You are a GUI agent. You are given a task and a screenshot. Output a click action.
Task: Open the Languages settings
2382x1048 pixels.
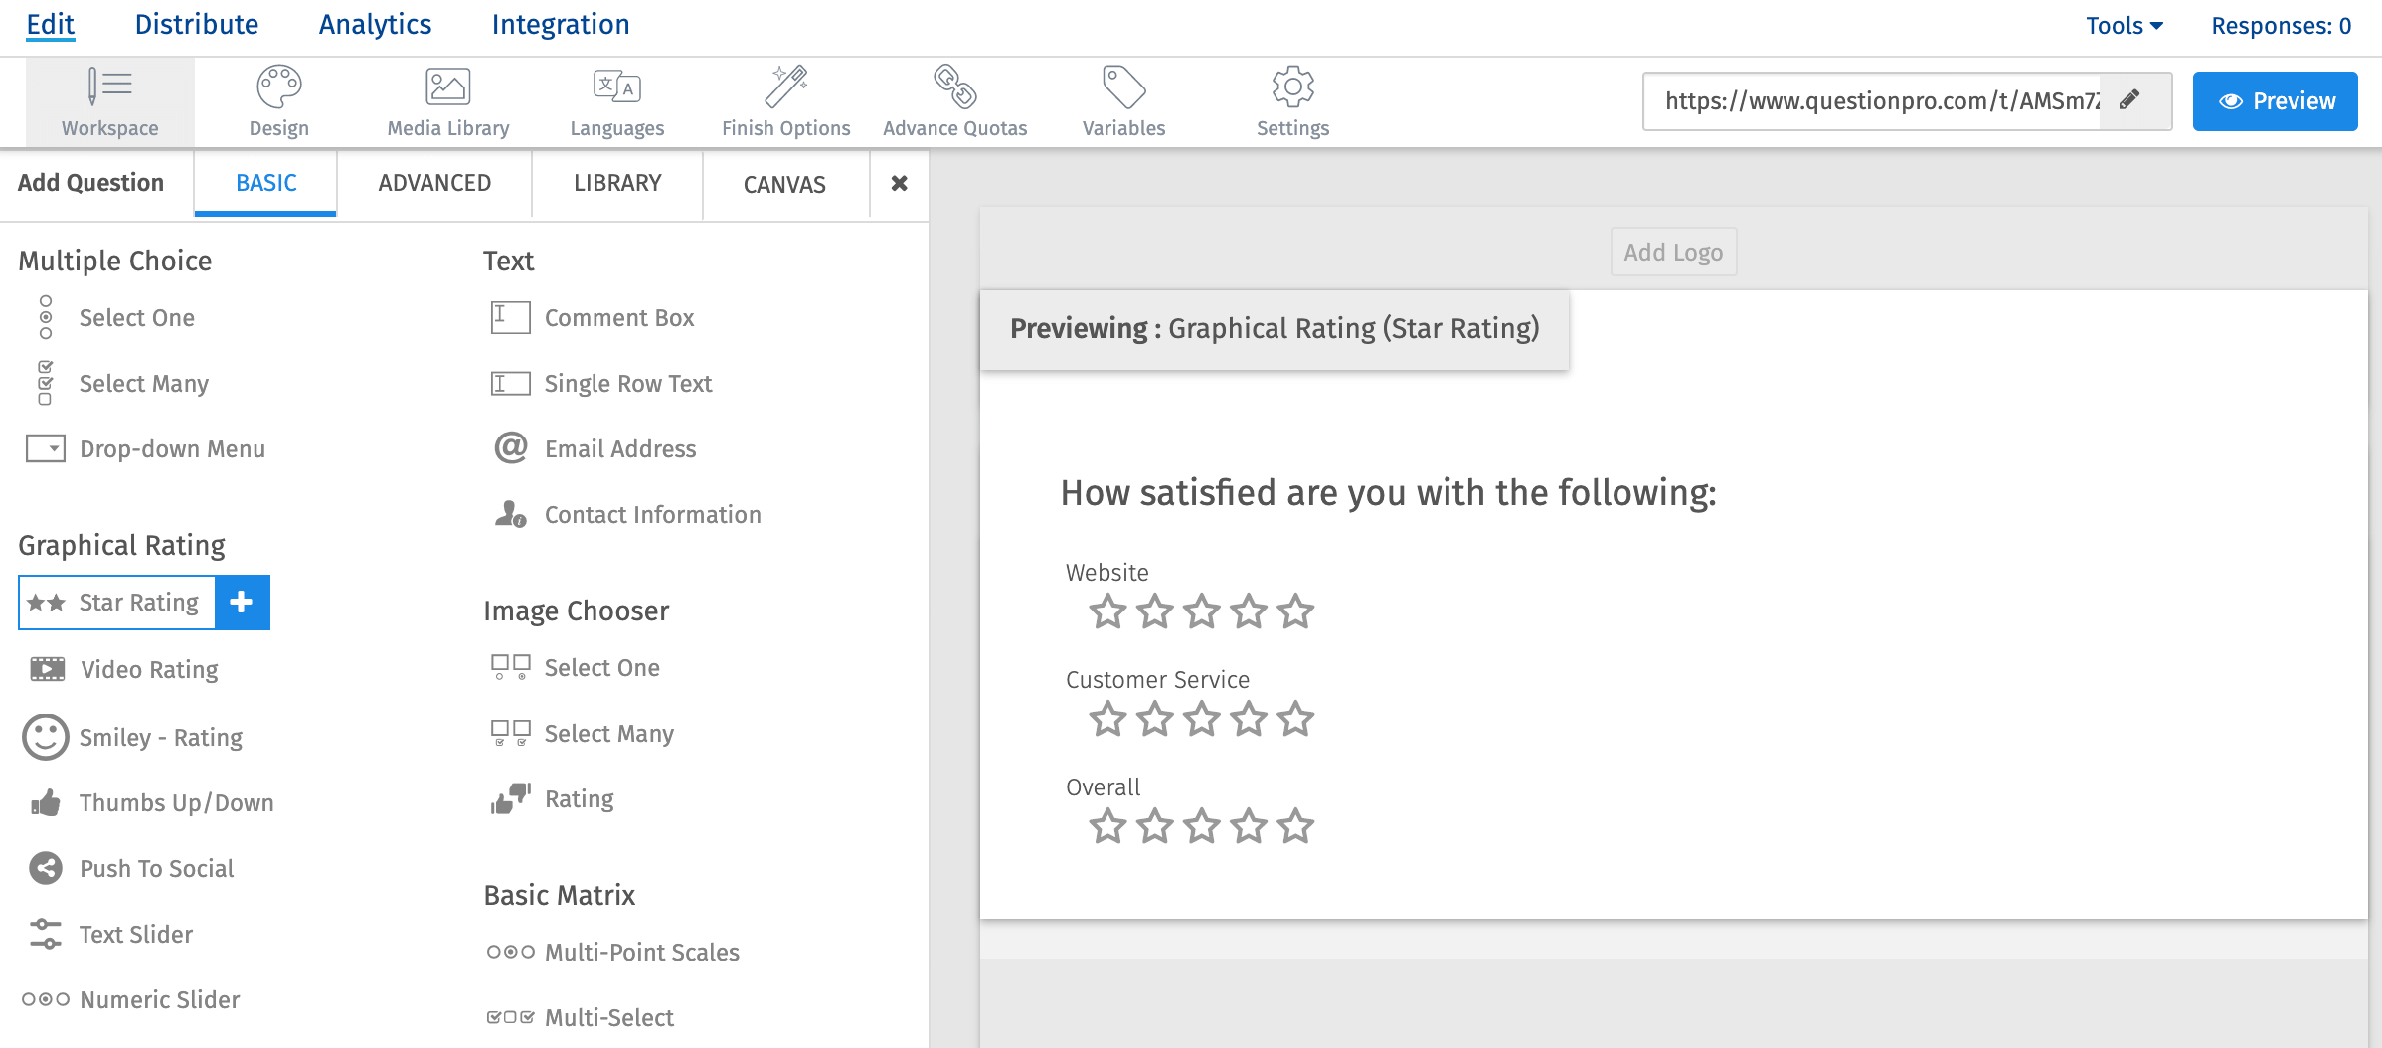tap(617, 99)
